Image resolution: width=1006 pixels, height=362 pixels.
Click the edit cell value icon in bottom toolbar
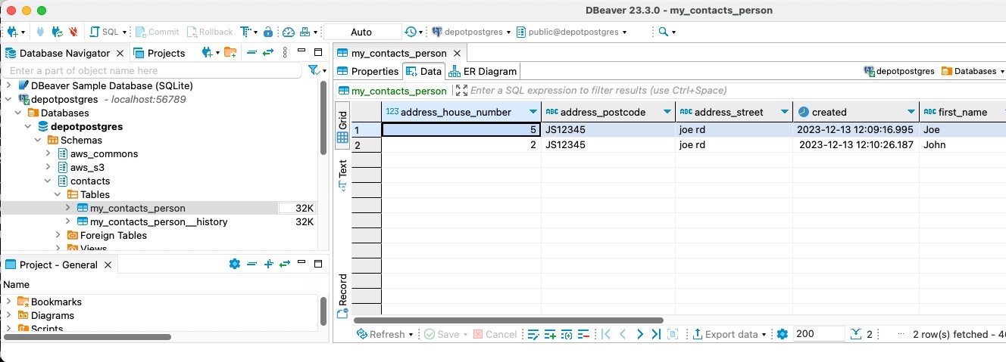533,334
